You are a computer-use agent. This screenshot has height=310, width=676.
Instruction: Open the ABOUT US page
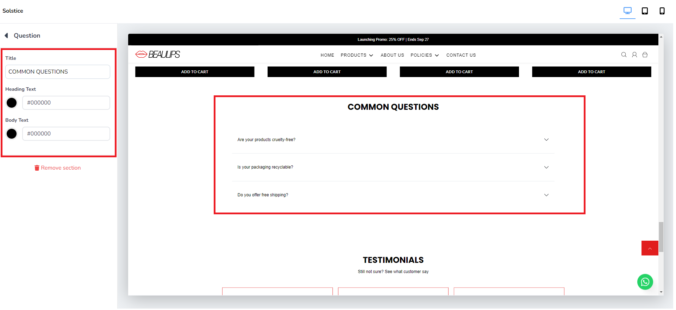(x=392, y=55)
